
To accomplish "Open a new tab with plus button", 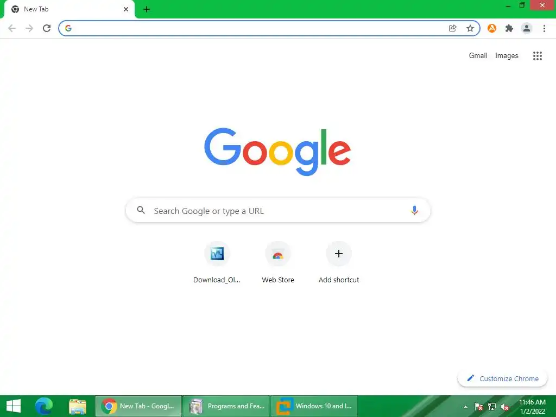I will pos(147,9).
